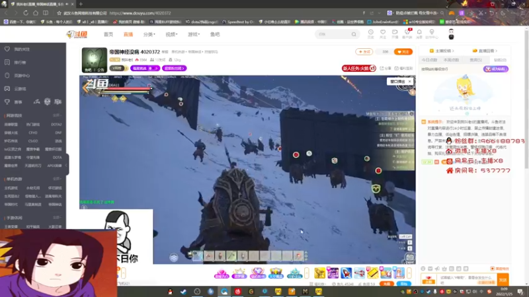Click the 分享 share link
Viewport: 529px width, 297px height.
386,69
